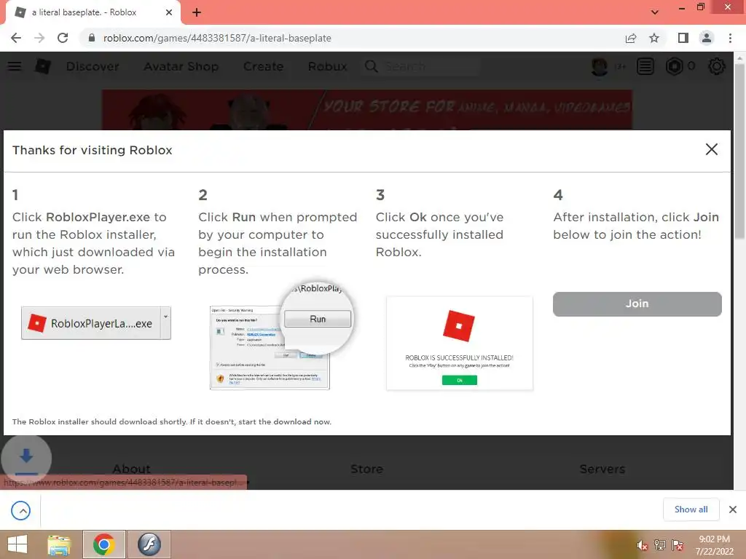This screenshot has height=559, width=746.
Task: Bookmark this page with the star icon
Action: (654, 38)
